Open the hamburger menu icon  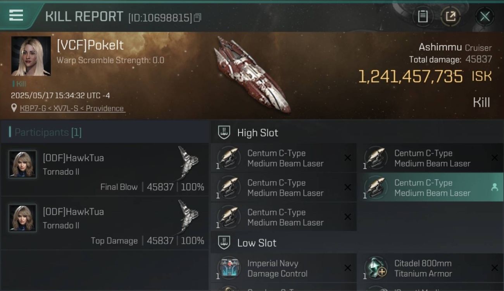(x=16, y=16)
